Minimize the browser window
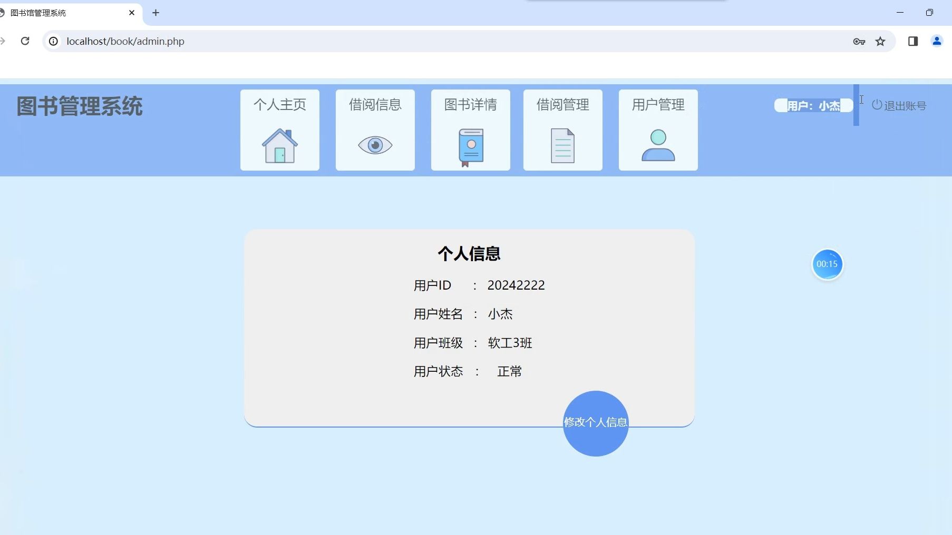The width and height of the screenshot is (952, 535). pyautogui.click(x=900, y=13)
